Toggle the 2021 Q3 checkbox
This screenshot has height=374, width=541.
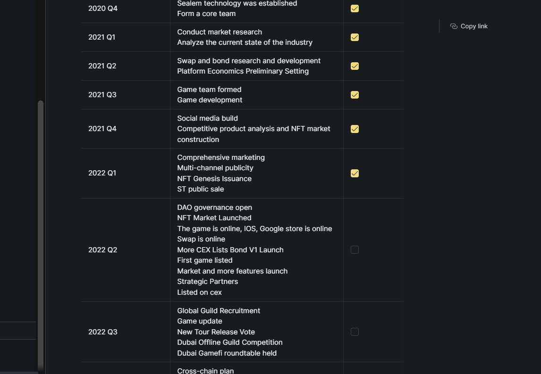pyautogui.click(x=355, y=95)
